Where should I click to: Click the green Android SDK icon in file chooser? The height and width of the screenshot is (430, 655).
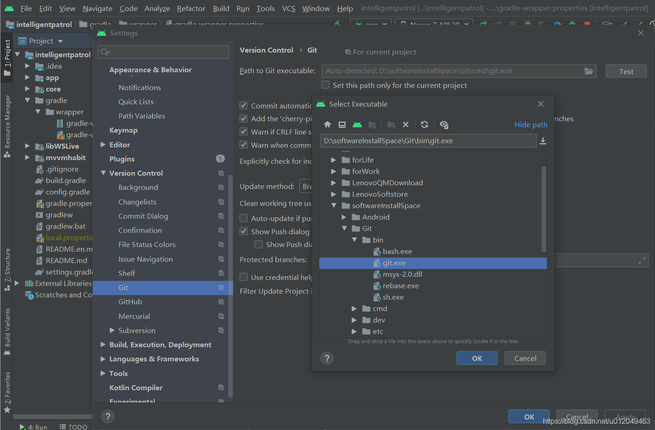(357, 124)
